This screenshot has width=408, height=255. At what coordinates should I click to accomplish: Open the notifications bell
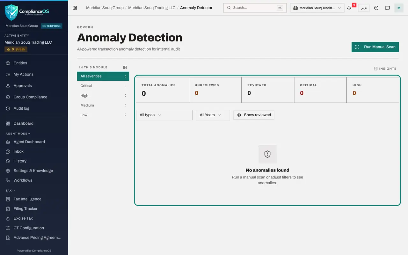tap(349, 8)
